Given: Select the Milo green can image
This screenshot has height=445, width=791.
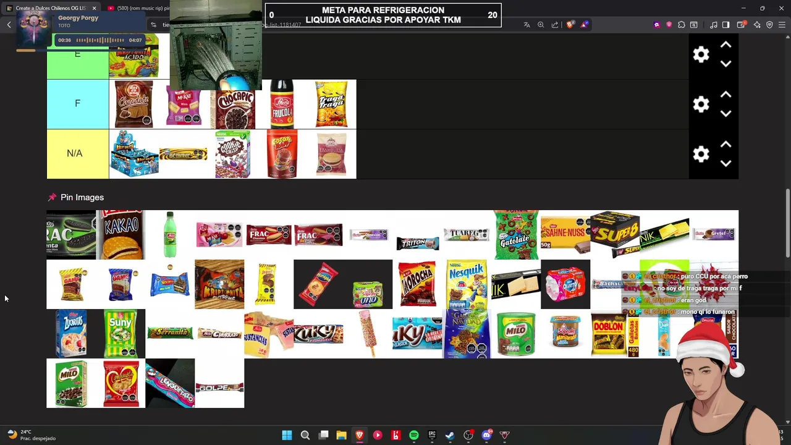Looking at the screenshot, I should (x=516, y=334).
